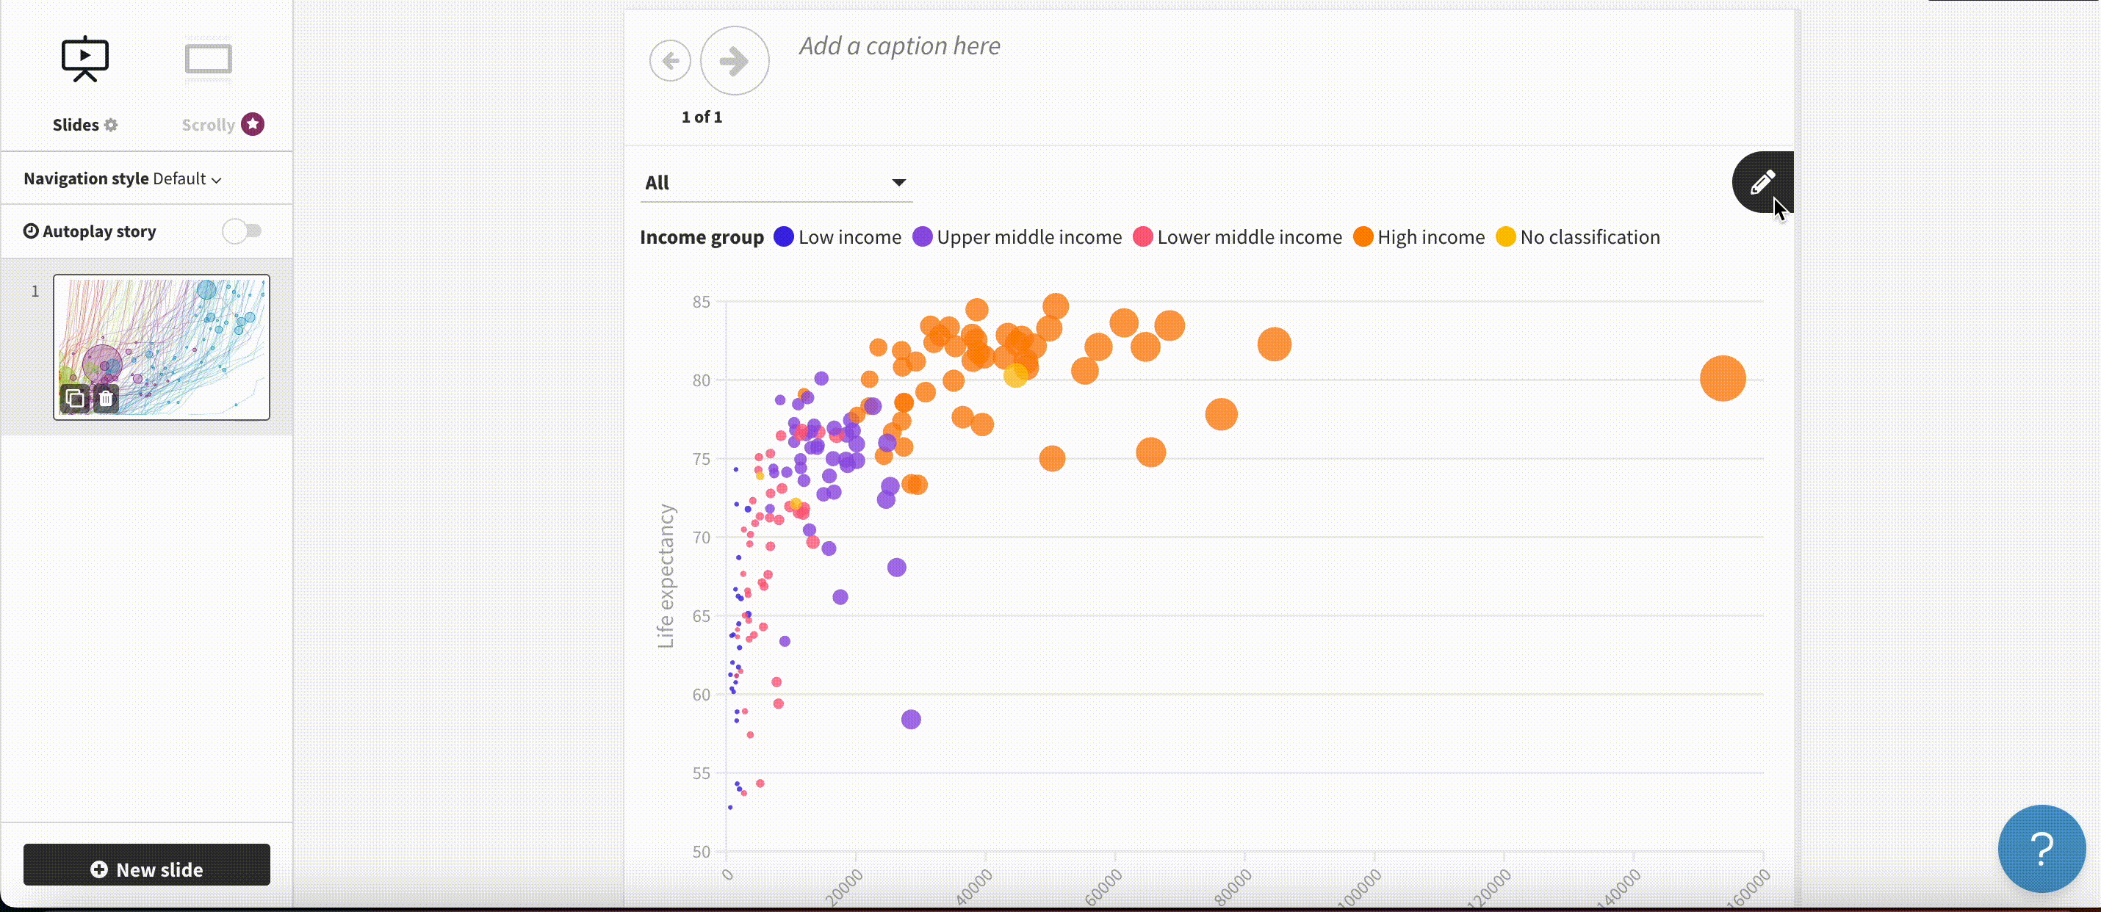Viewport: 2101px width, 912px height.
Task: Open the Slides settings gear
Action: [x=111, y=124]
